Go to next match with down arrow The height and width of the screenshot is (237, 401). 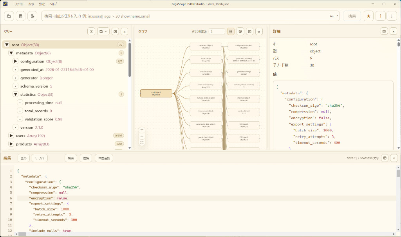(x=392, y=16)
